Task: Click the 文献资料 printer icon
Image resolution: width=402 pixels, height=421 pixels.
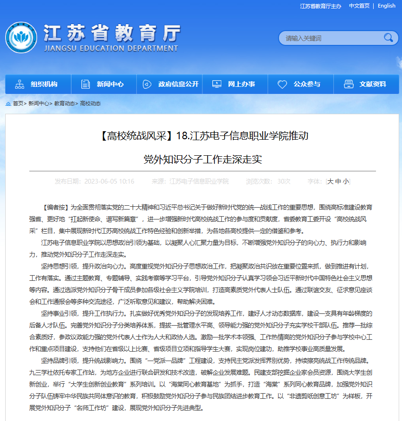Action: 349,84
